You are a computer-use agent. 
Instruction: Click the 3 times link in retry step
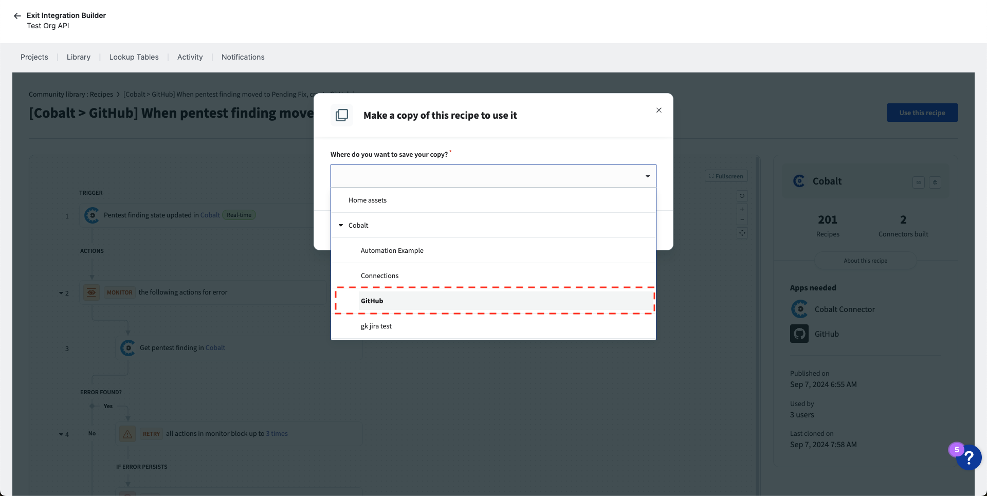277,433
